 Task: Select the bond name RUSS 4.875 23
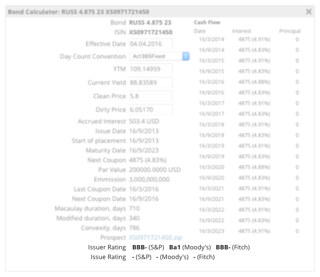(x=150, y=22)
